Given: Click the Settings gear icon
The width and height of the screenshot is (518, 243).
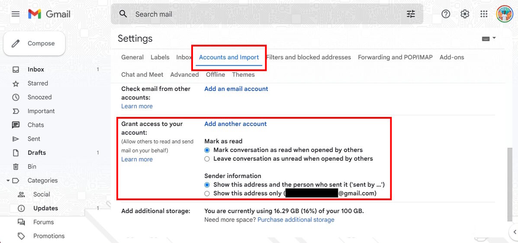Looking at the screenshot, I should pos(465,14).
